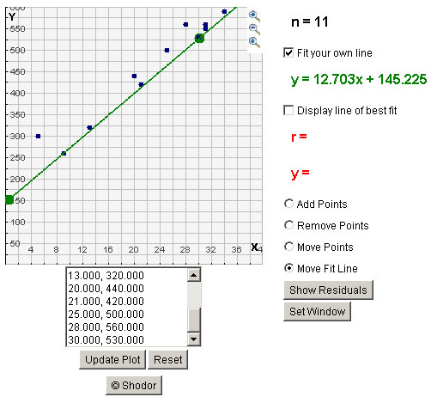
Task: Click the green equation 'y = 12.703x + 145.225'
Action: point(359,79)
